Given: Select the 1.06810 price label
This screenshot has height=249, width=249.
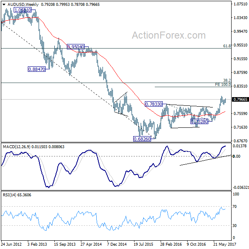Looking at the screenshot, I should click(x=22, y=10).
